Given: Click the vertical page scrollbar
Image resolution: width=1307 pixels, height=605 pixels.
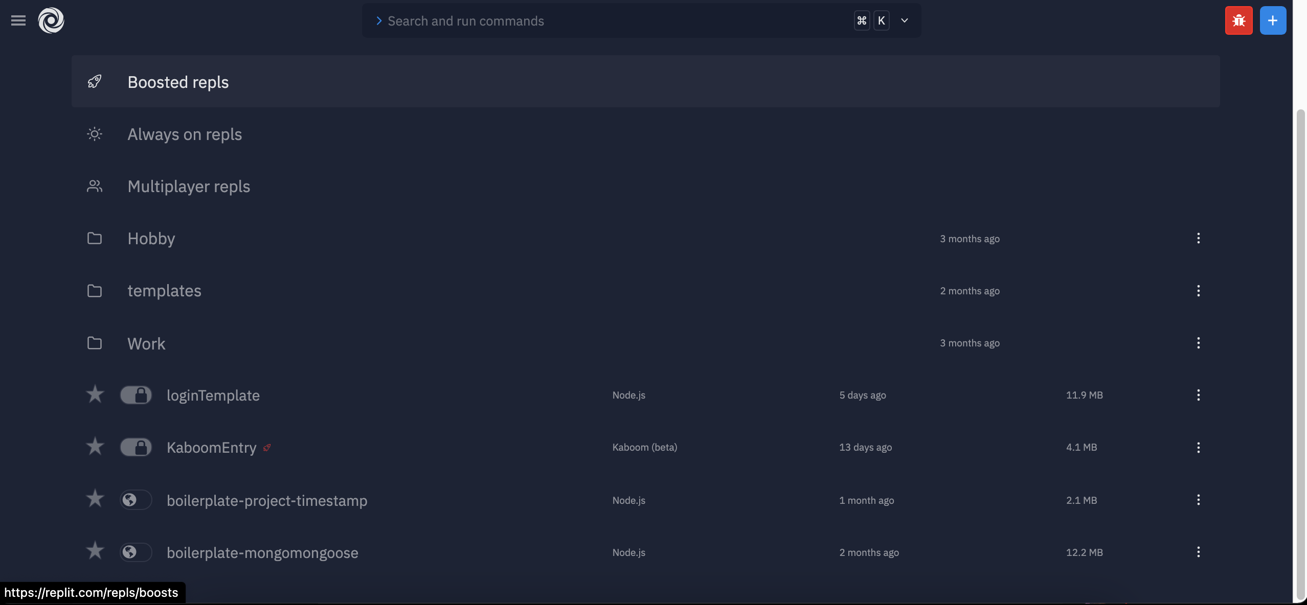Looking at the screenshot, I should click(1301, 355).
